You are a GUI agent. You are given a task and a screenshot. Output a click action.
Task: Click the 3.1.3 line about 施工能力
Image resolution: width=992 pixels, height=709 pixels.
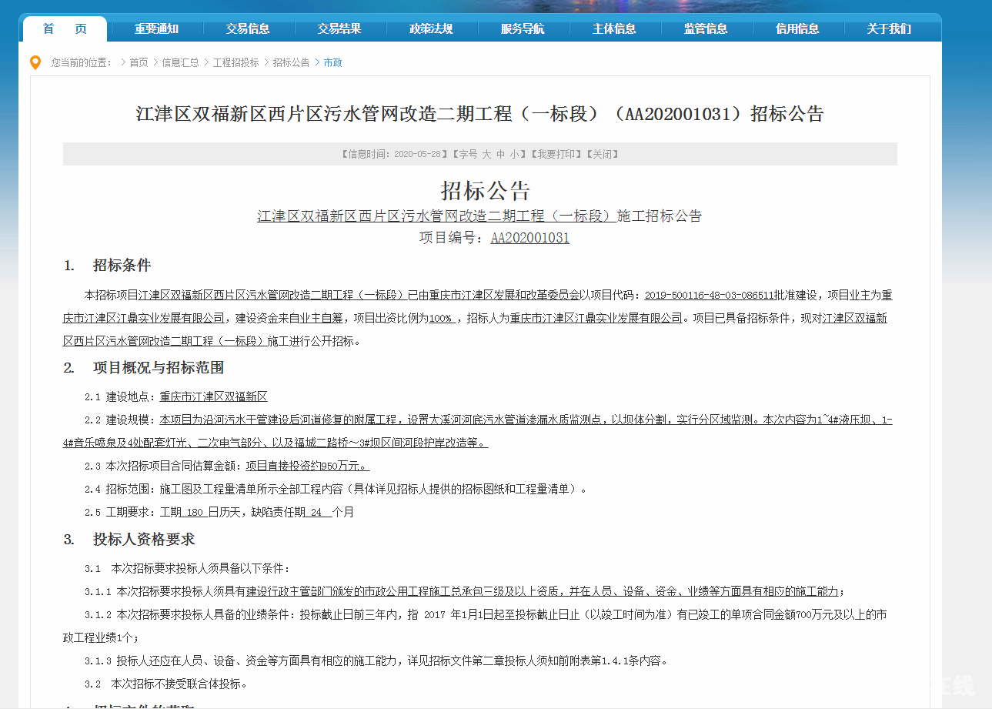pos(376,661)
